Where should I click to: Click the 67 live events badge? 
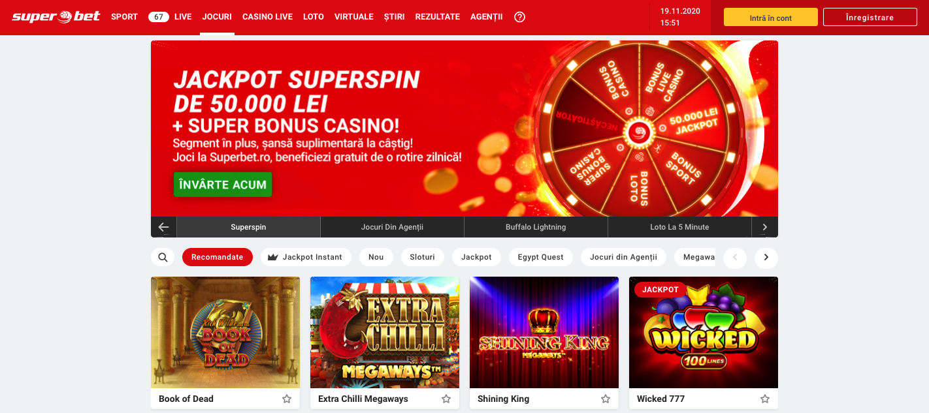(x=159, y=17)
